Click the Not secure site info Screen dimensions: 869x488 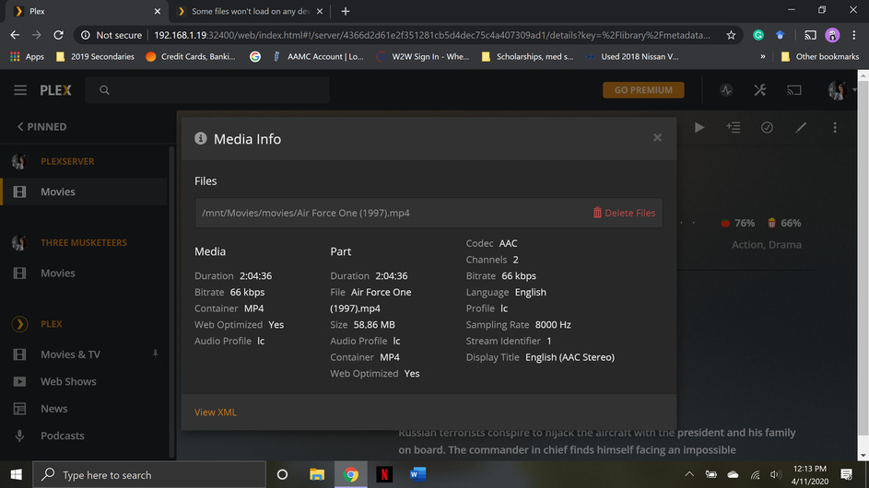tap(112, 35)
